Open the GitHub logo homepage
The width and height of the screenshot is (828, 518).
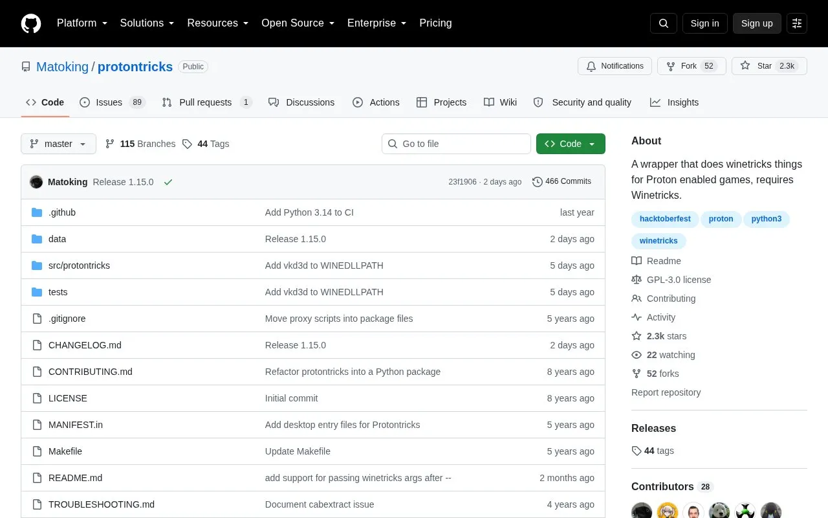(31, 23)
